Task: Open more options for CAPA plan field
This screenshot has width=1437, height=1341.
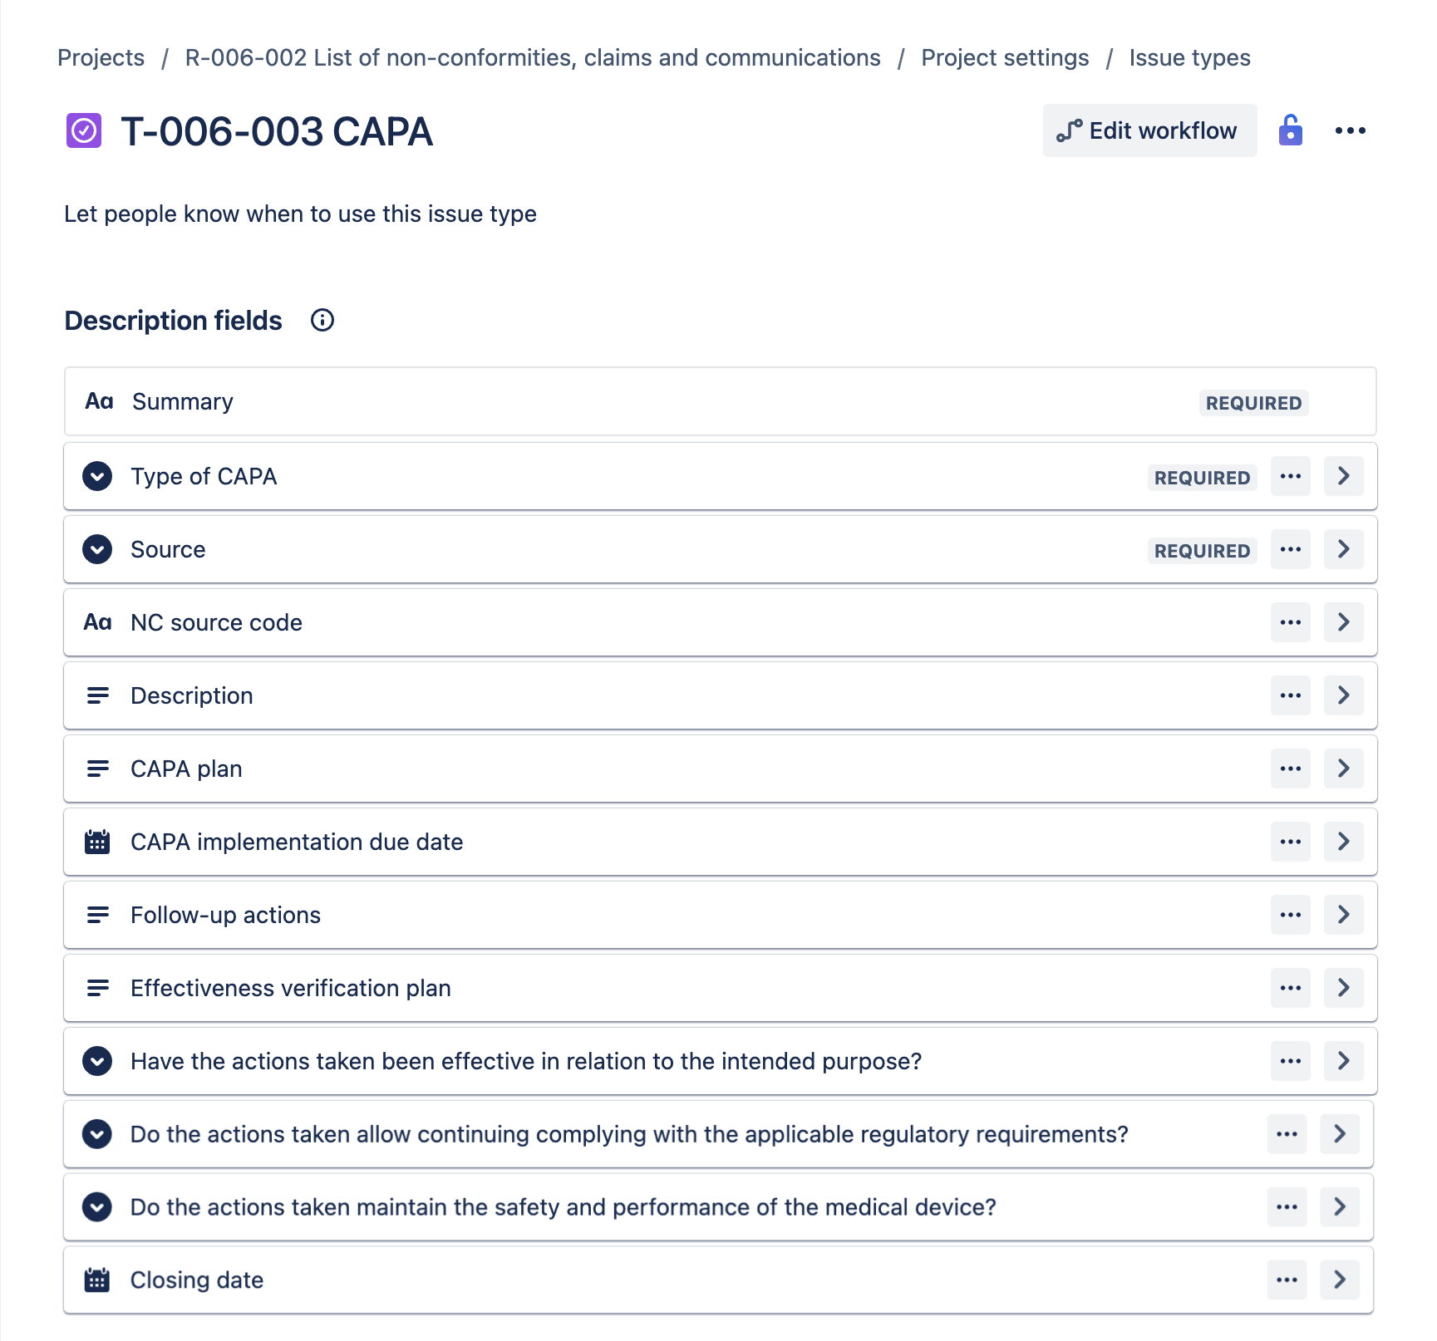Action: coord(1290,769)
